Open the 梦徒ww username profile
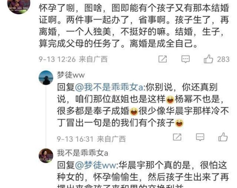 click(71, 75)
